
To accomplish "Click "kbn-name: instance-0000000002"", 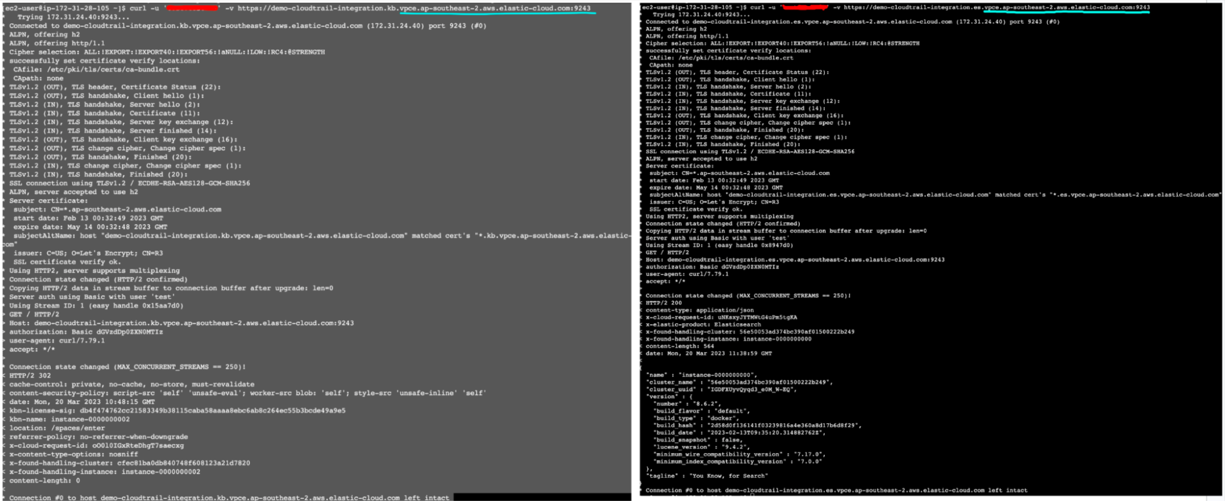I will 69,419.
